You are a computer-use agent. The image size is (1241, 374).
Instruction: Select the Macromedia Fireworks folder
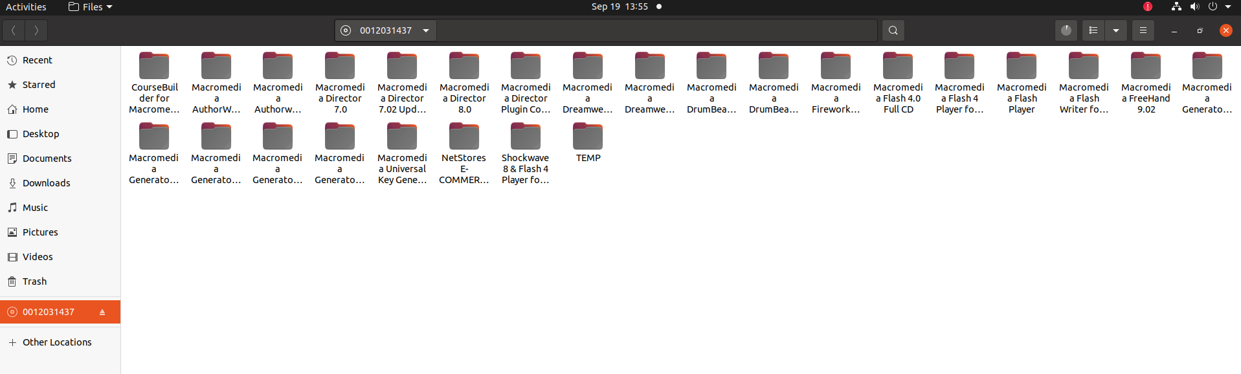(836, 83)
